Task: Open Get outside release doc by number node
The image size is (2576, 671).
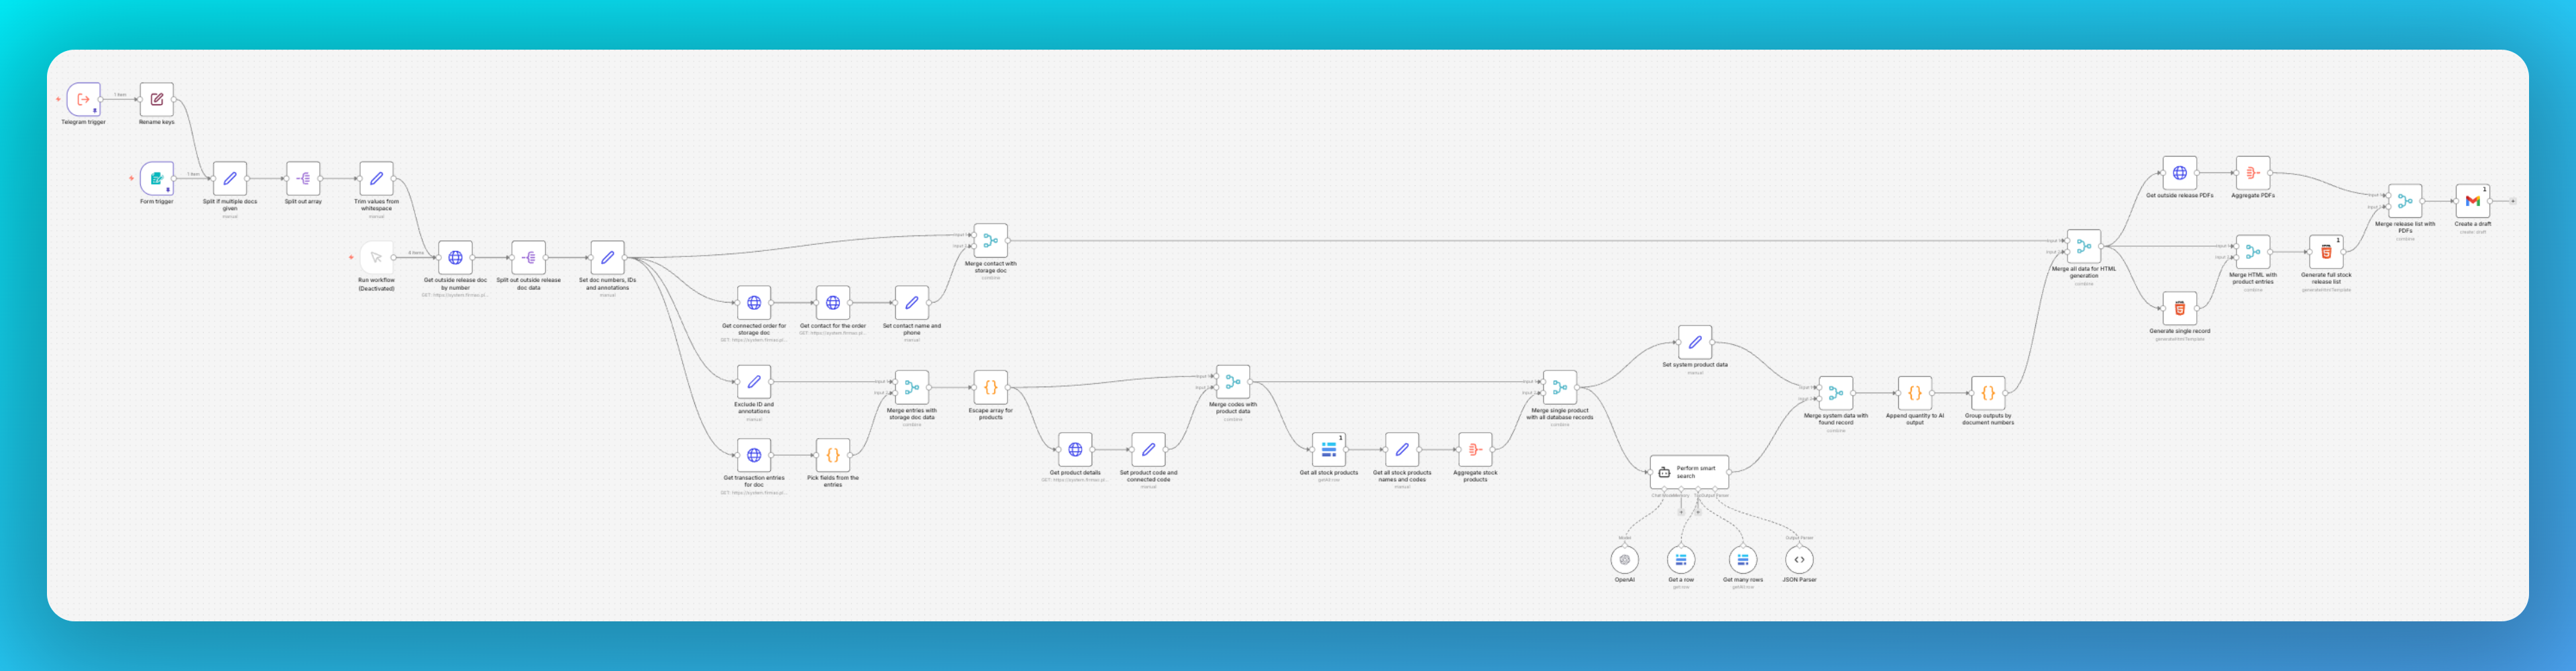Action: (455, 258)
